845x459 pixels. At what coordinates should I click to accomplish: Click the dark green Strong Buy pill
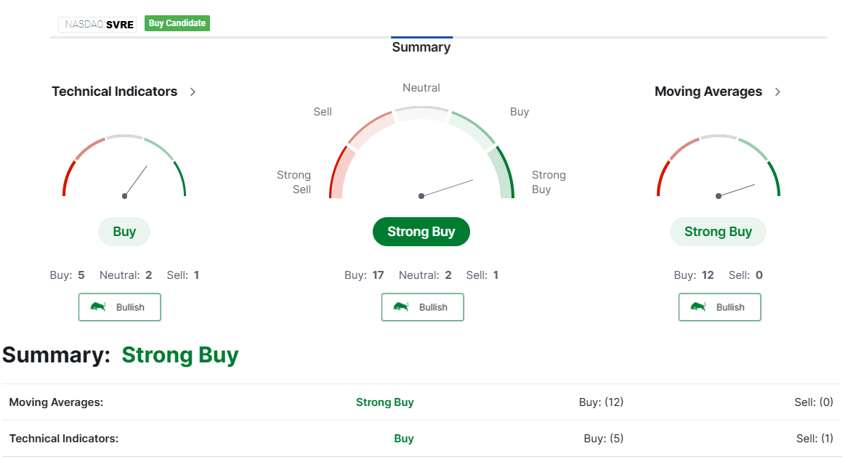[421, 232]
